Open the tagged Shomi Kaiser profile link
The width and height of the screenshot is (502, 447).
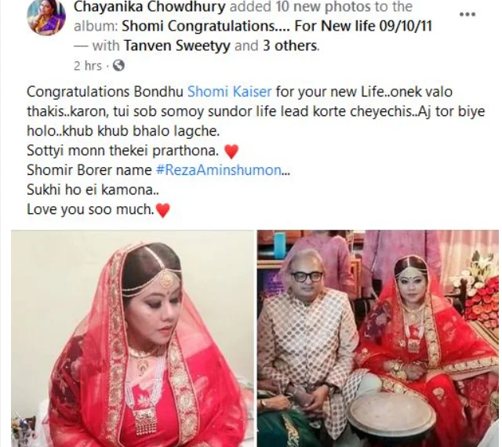[229, 92]
